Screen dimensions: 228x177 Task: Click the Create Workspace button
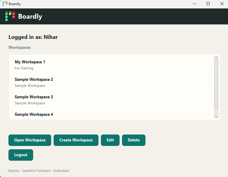click(x=76, y=140)
